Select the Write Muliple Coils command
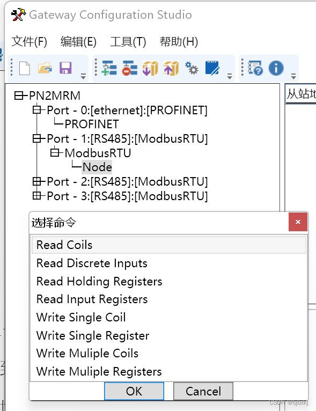Screen dimensions: 316x411 pos(169,354)
